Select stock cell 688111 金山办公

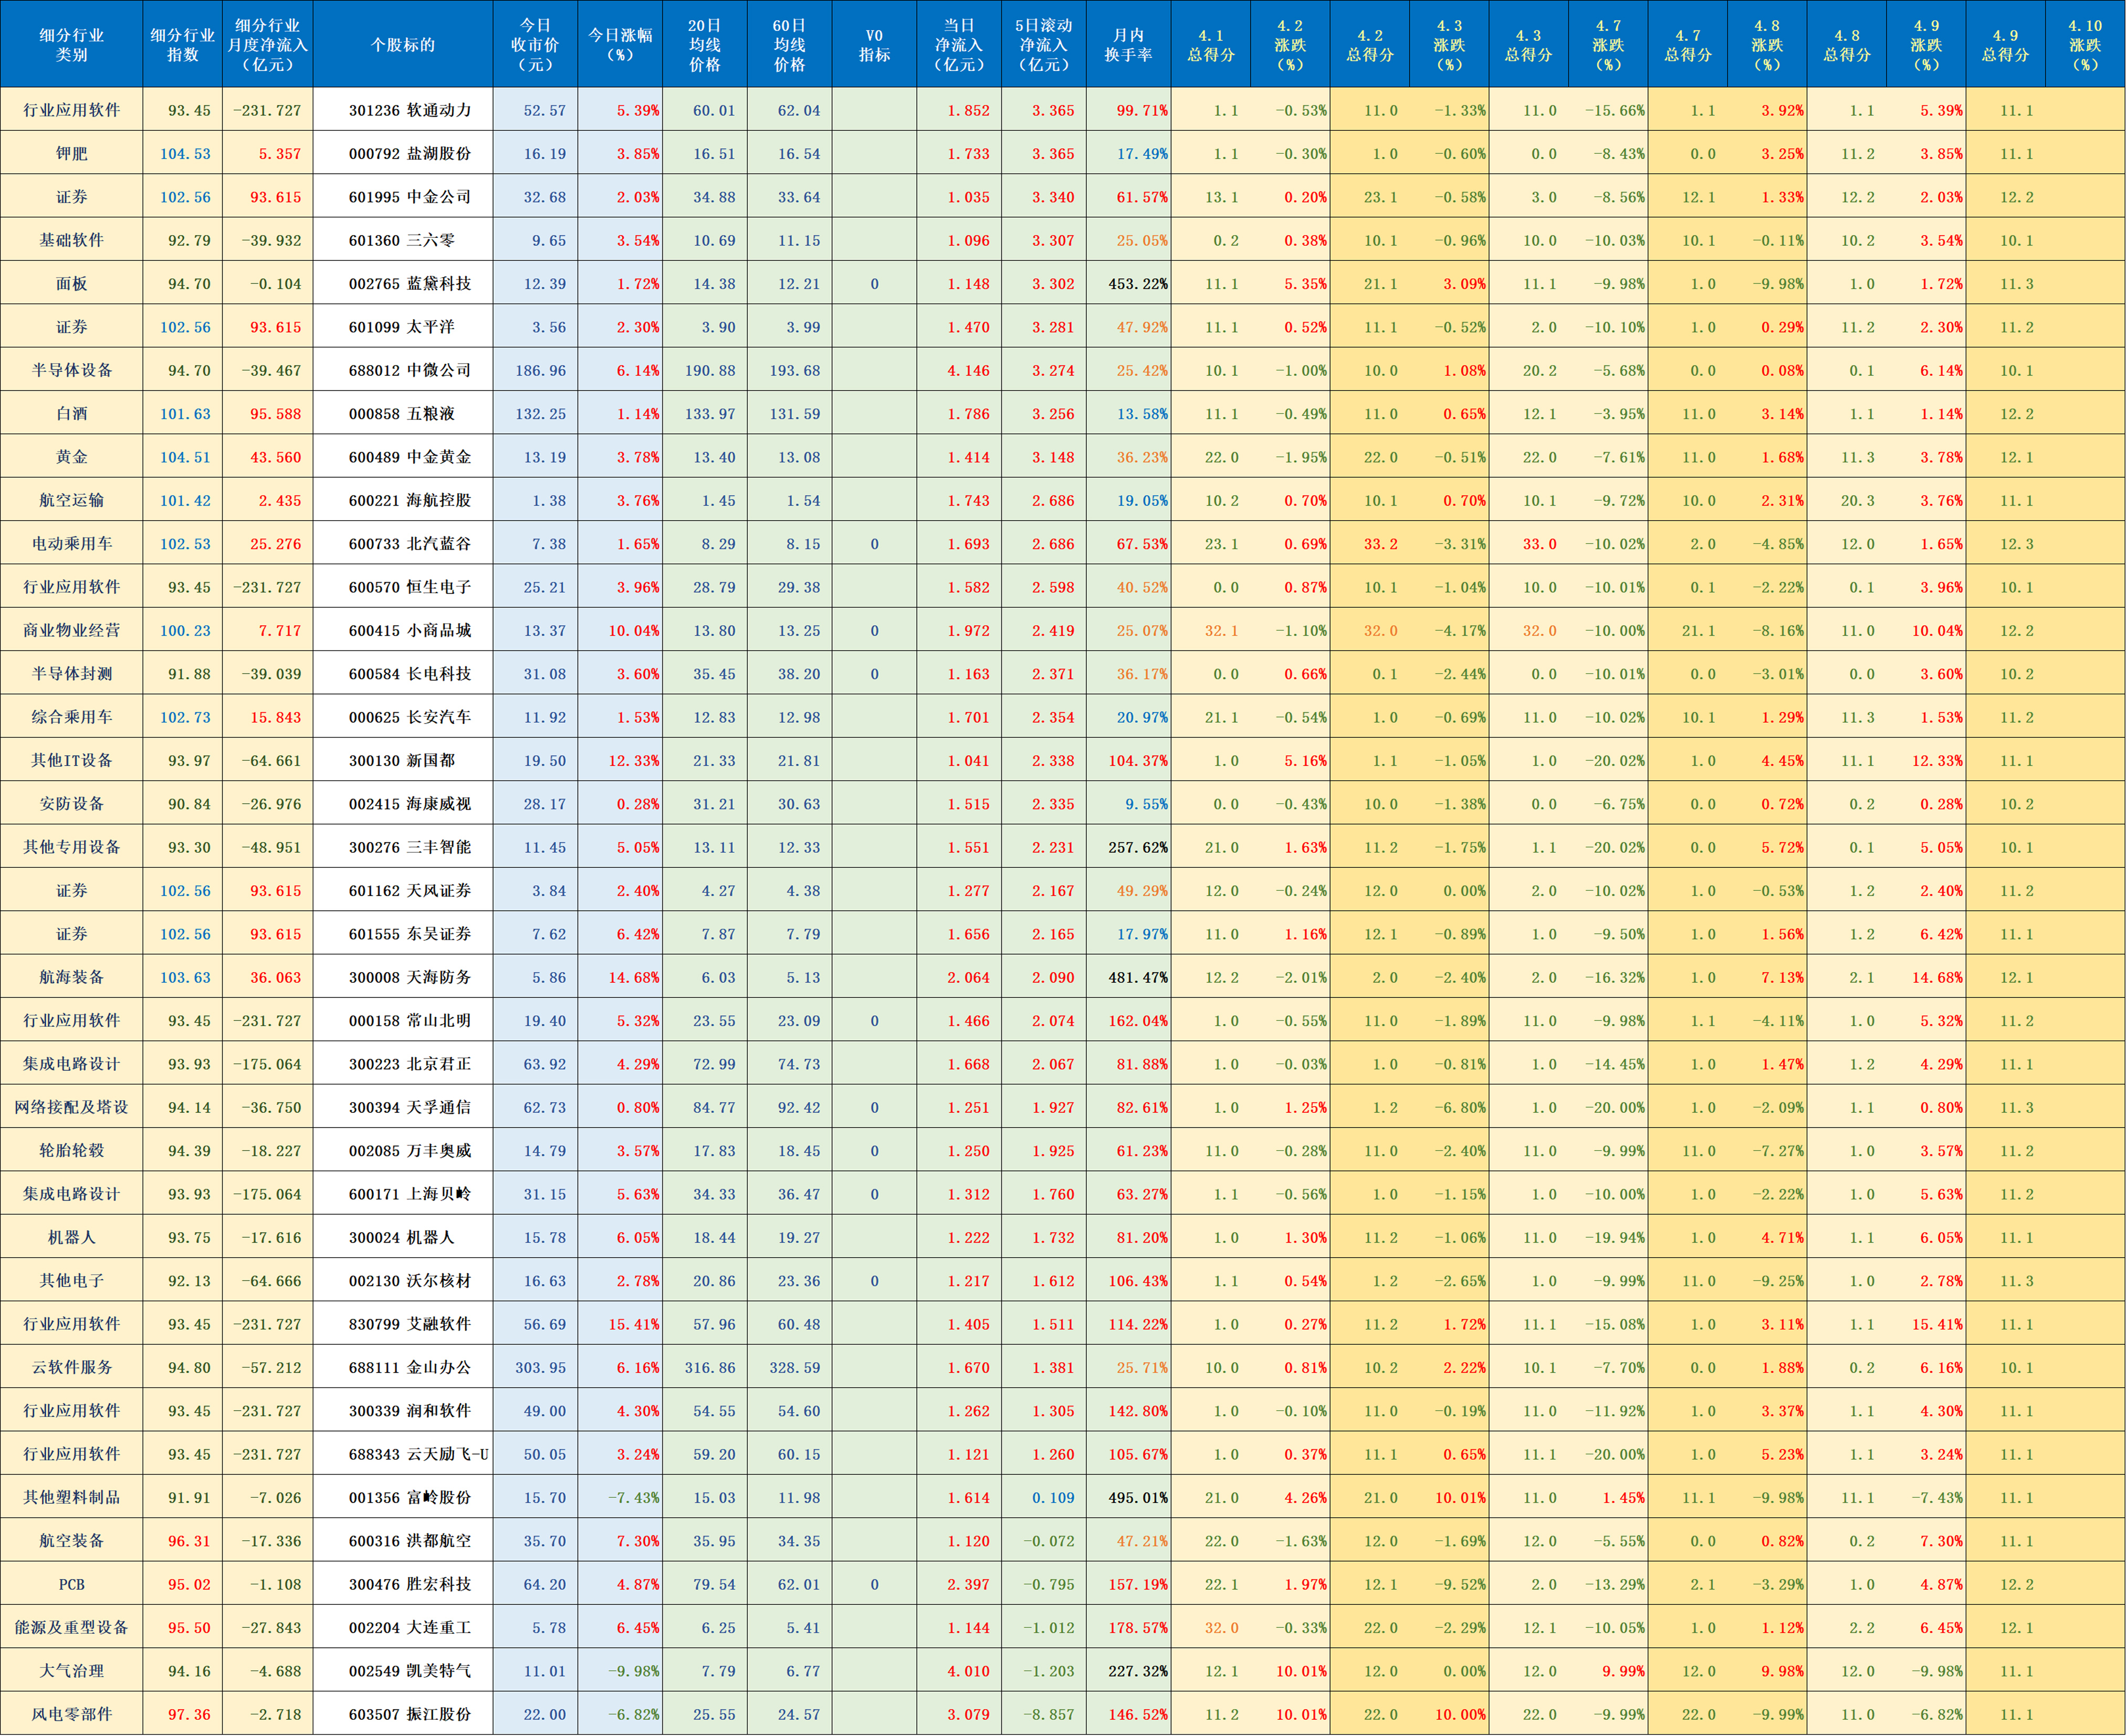[x=403, y=1367]
